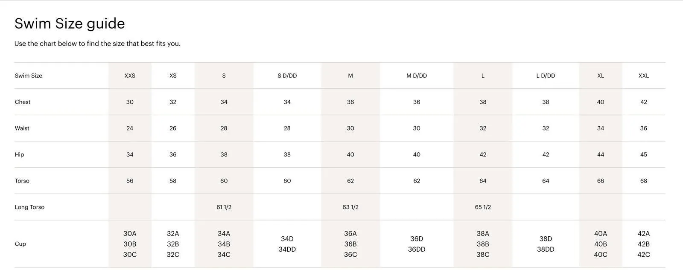Click the 42C cup size
Viewport: 683px width, 270px height.
[644, 255]
